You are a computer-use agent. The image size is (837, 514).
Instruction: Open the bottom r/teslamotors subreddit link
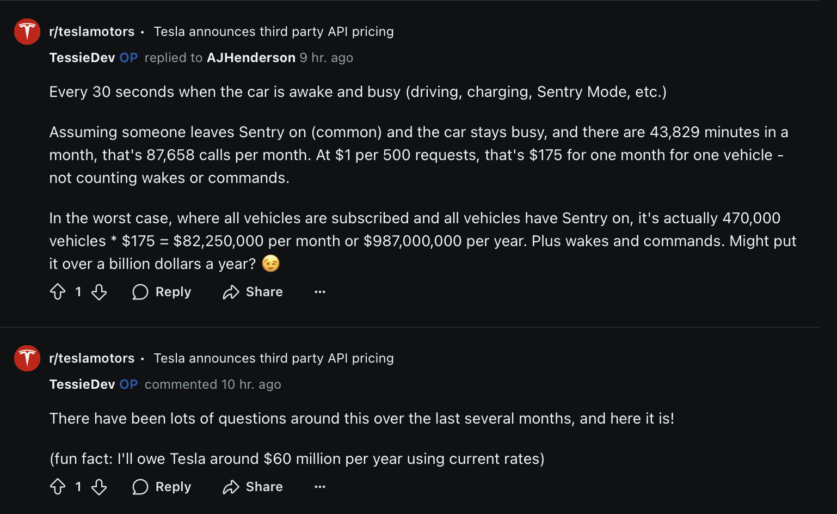(x=91, y=358)
